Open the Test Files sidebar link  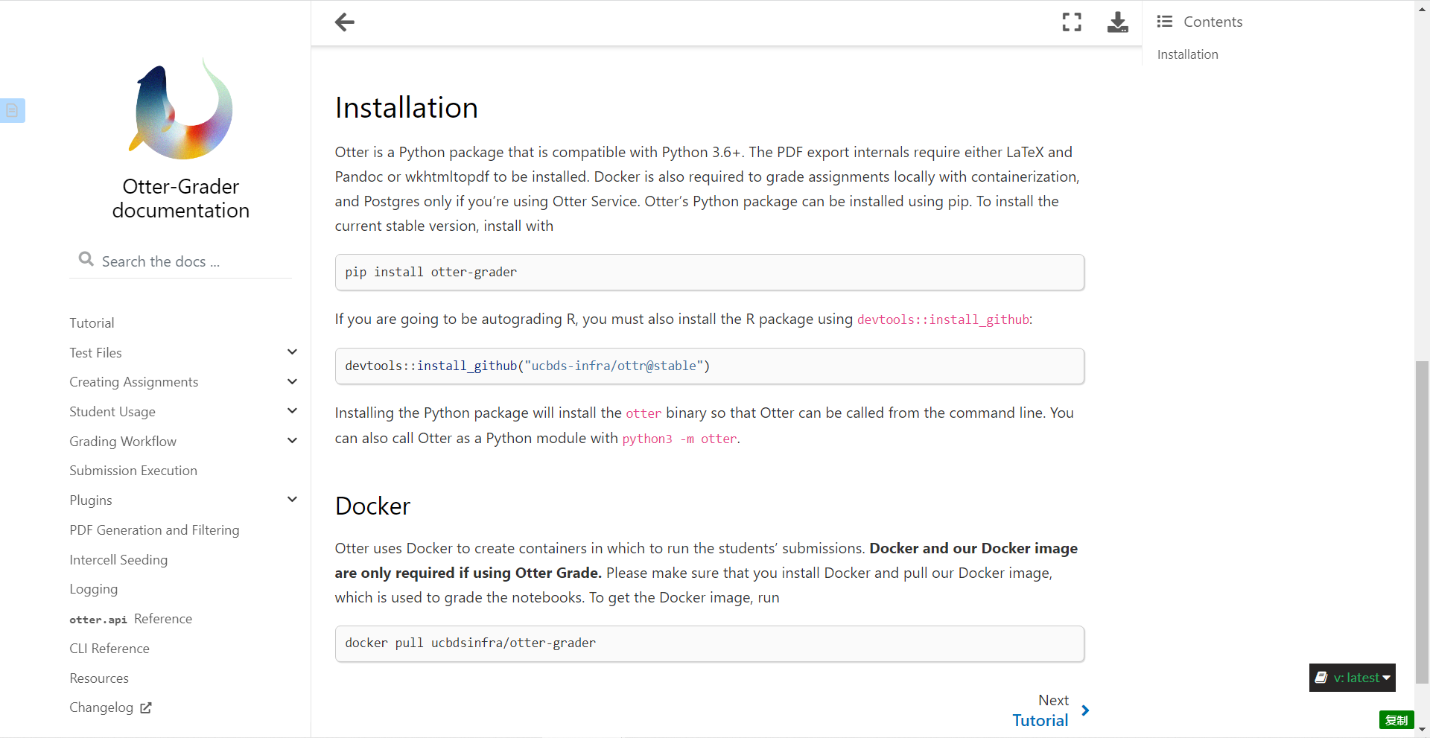pos(95,352)
